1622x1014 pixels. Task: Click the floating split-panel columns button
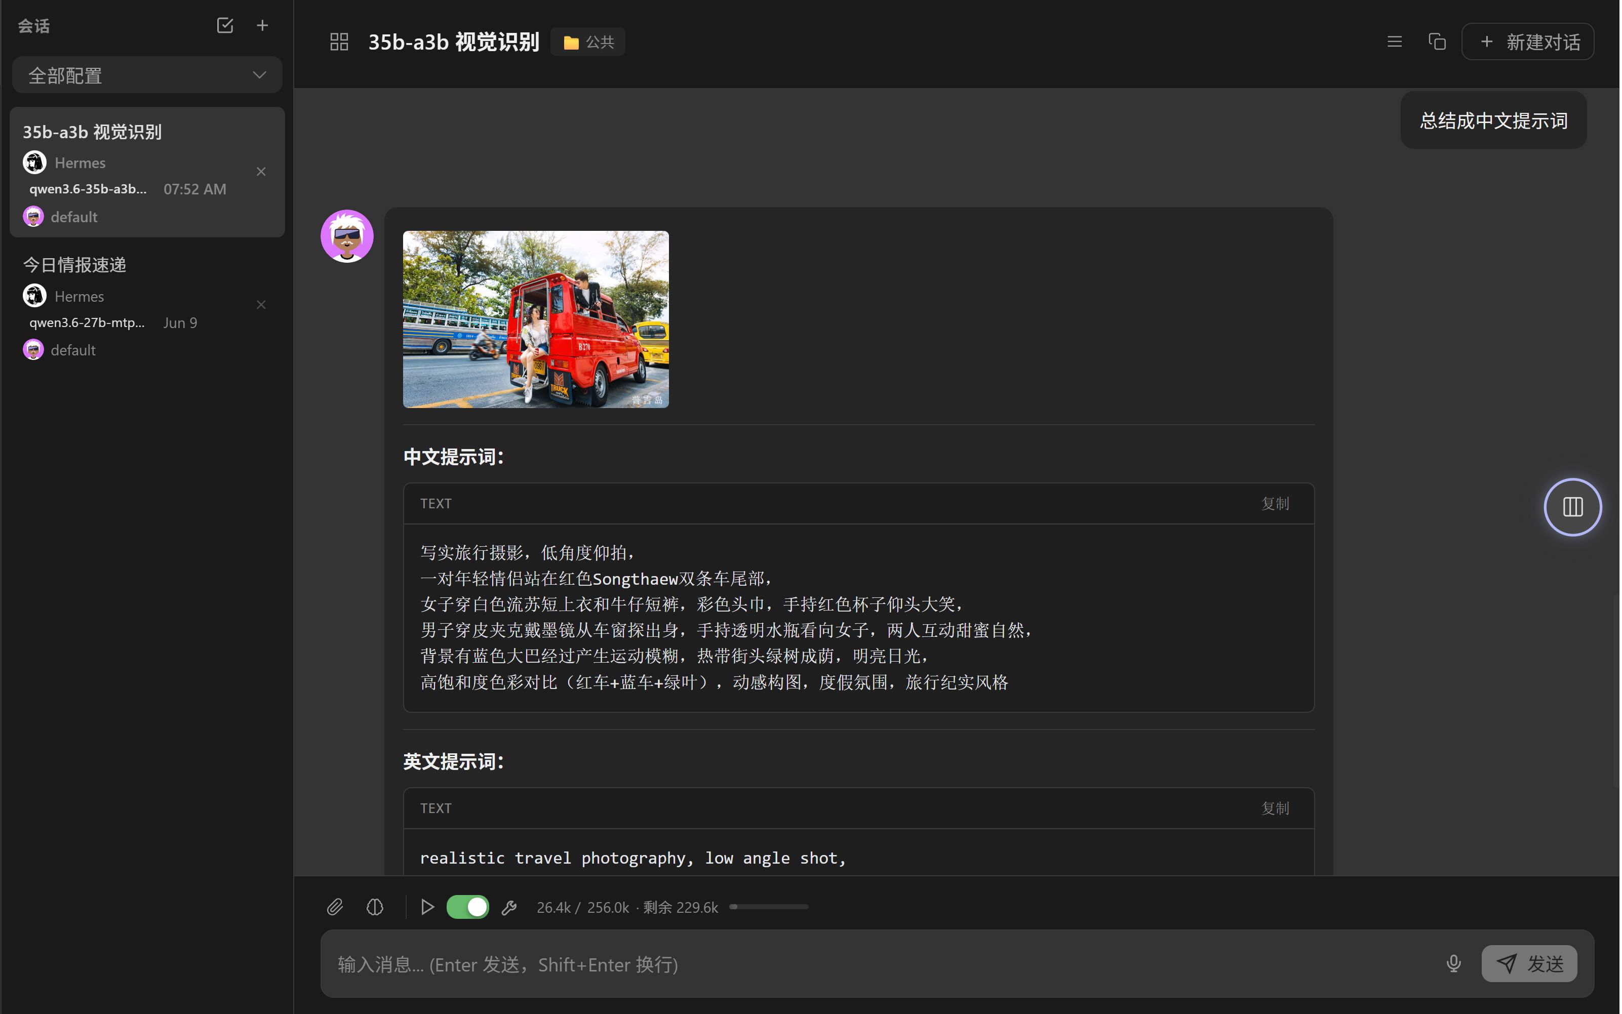pyautogui.click(x=1572, y=507)
